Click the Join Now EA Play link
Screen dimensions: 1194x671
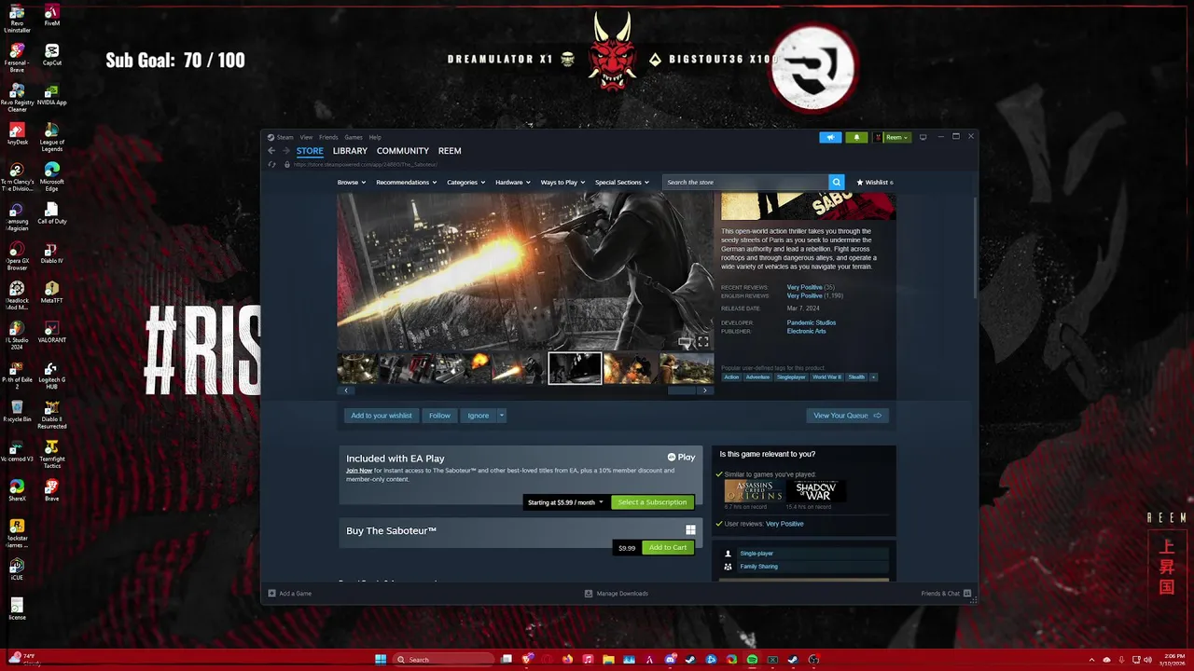point(359,471)
